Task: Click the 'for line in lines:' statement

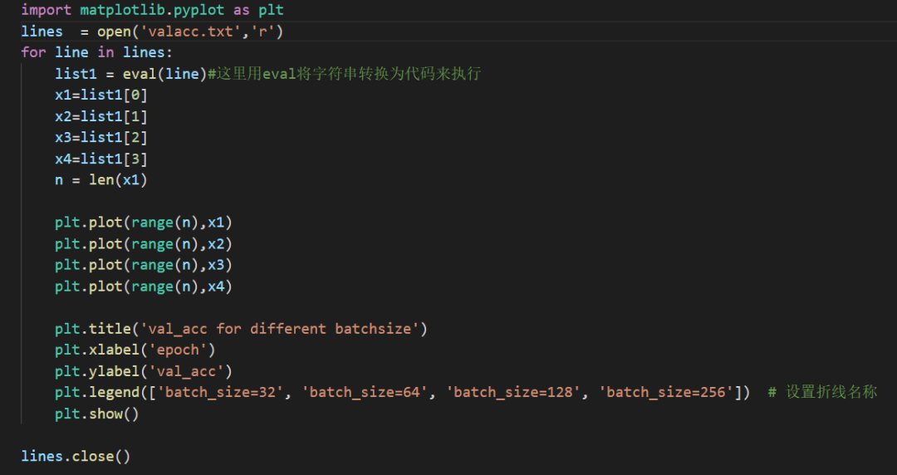Action: tap(96, 52)
